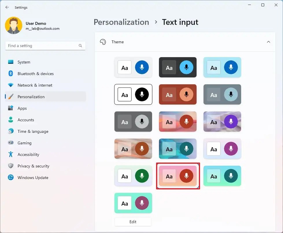
Task: Collapse the Theme section
Action: click(269, 42)
